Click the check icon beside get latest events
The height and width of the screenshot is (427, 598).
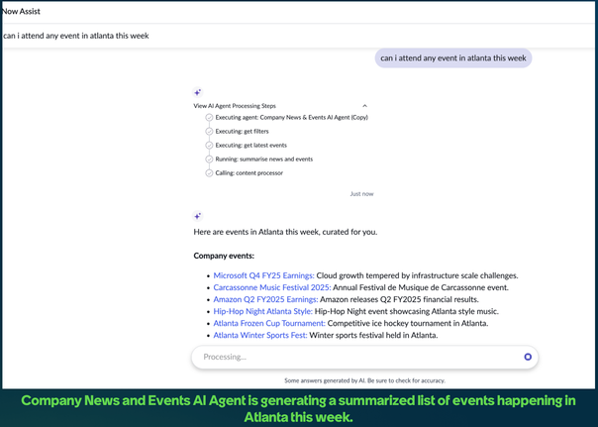point(209,146)
